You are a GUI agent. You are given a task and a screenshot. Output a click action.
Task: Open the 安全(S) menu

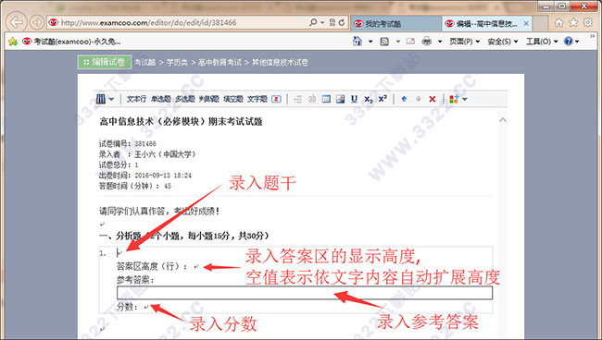tap(503, 42)
